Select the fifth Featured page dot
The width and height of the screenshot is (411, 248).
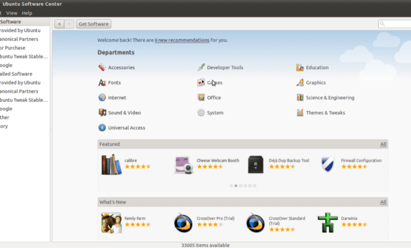click(250, 186)
